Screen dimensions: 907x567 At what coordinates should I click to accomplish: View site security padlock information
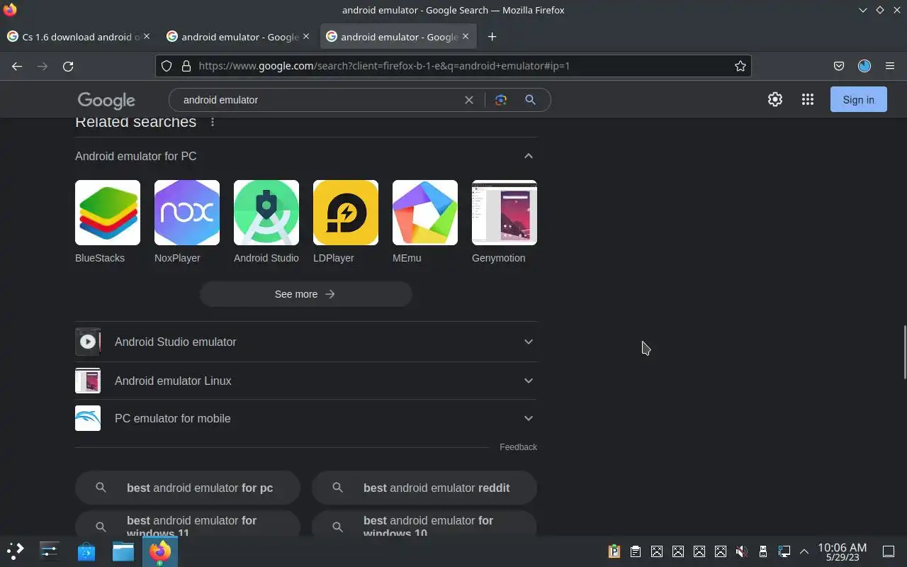click(186, 66)
